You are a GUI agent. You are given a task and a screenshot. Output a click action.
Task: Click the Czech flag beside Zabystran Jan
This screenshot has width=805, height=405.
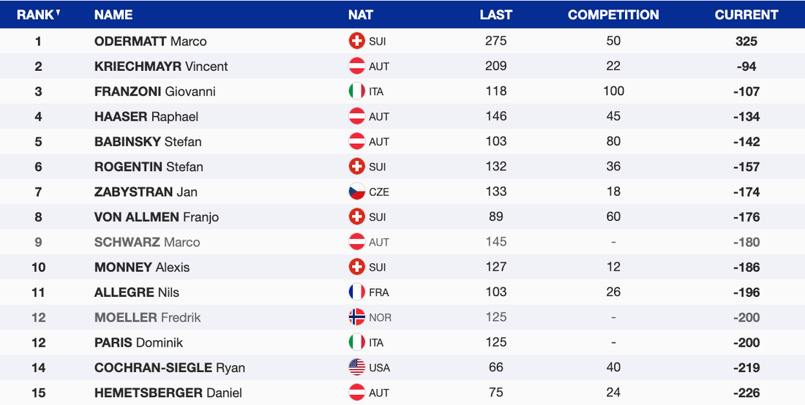pyautogui.click(x=357, y=192)
